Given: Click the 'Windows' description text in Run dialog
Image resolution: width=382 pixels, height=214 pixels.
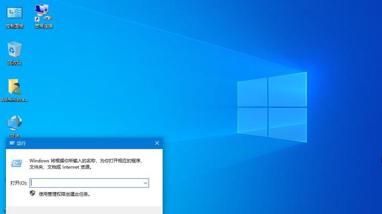Looking at the screenshot, I should [x=86, y=160].
